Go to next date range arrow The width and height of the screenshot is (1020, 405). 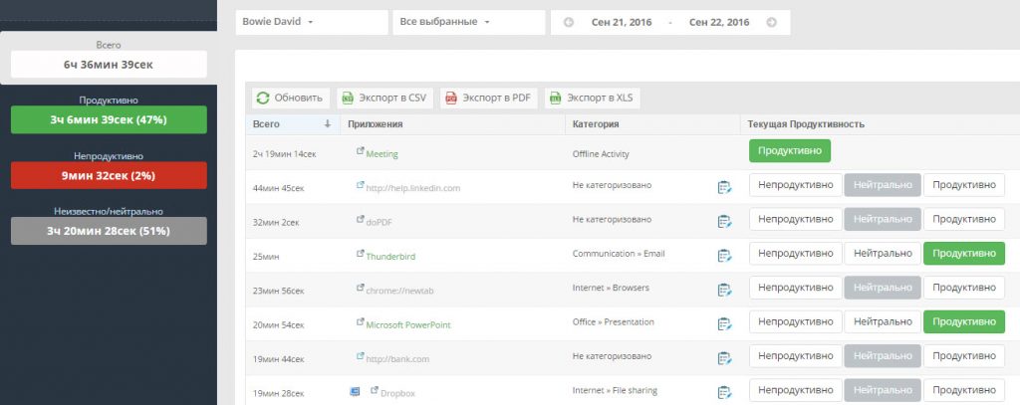pyautogui.click(x=772, y=22)
